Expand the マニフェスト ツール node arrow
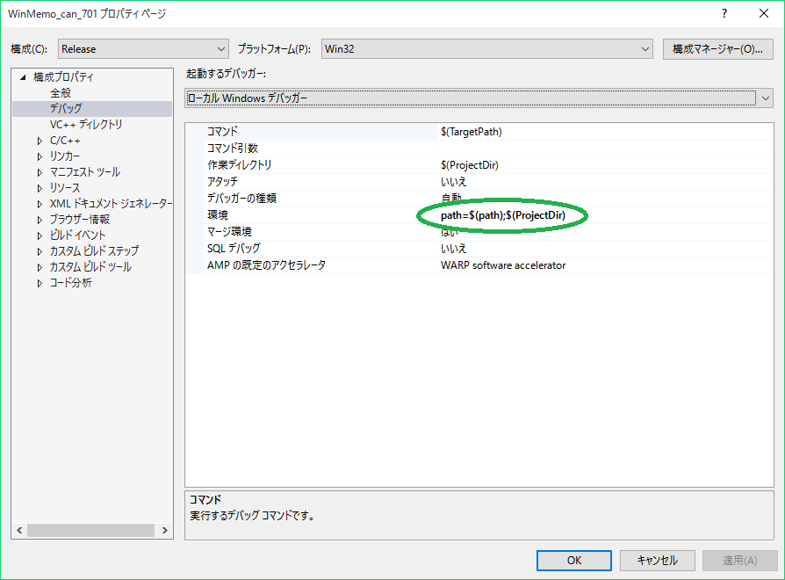Viewport: 785px width, 580px height. point(40,172)
